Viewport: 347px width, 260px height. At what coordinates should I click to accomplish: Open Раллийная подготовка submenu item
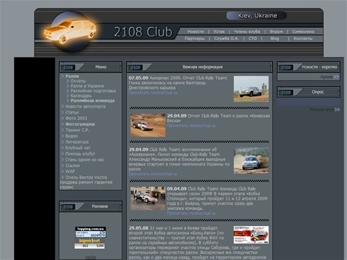pos(93,91)
